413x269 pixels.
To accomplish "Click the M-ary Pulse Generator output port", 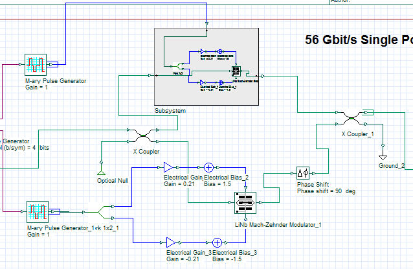I will click(50, 64).
